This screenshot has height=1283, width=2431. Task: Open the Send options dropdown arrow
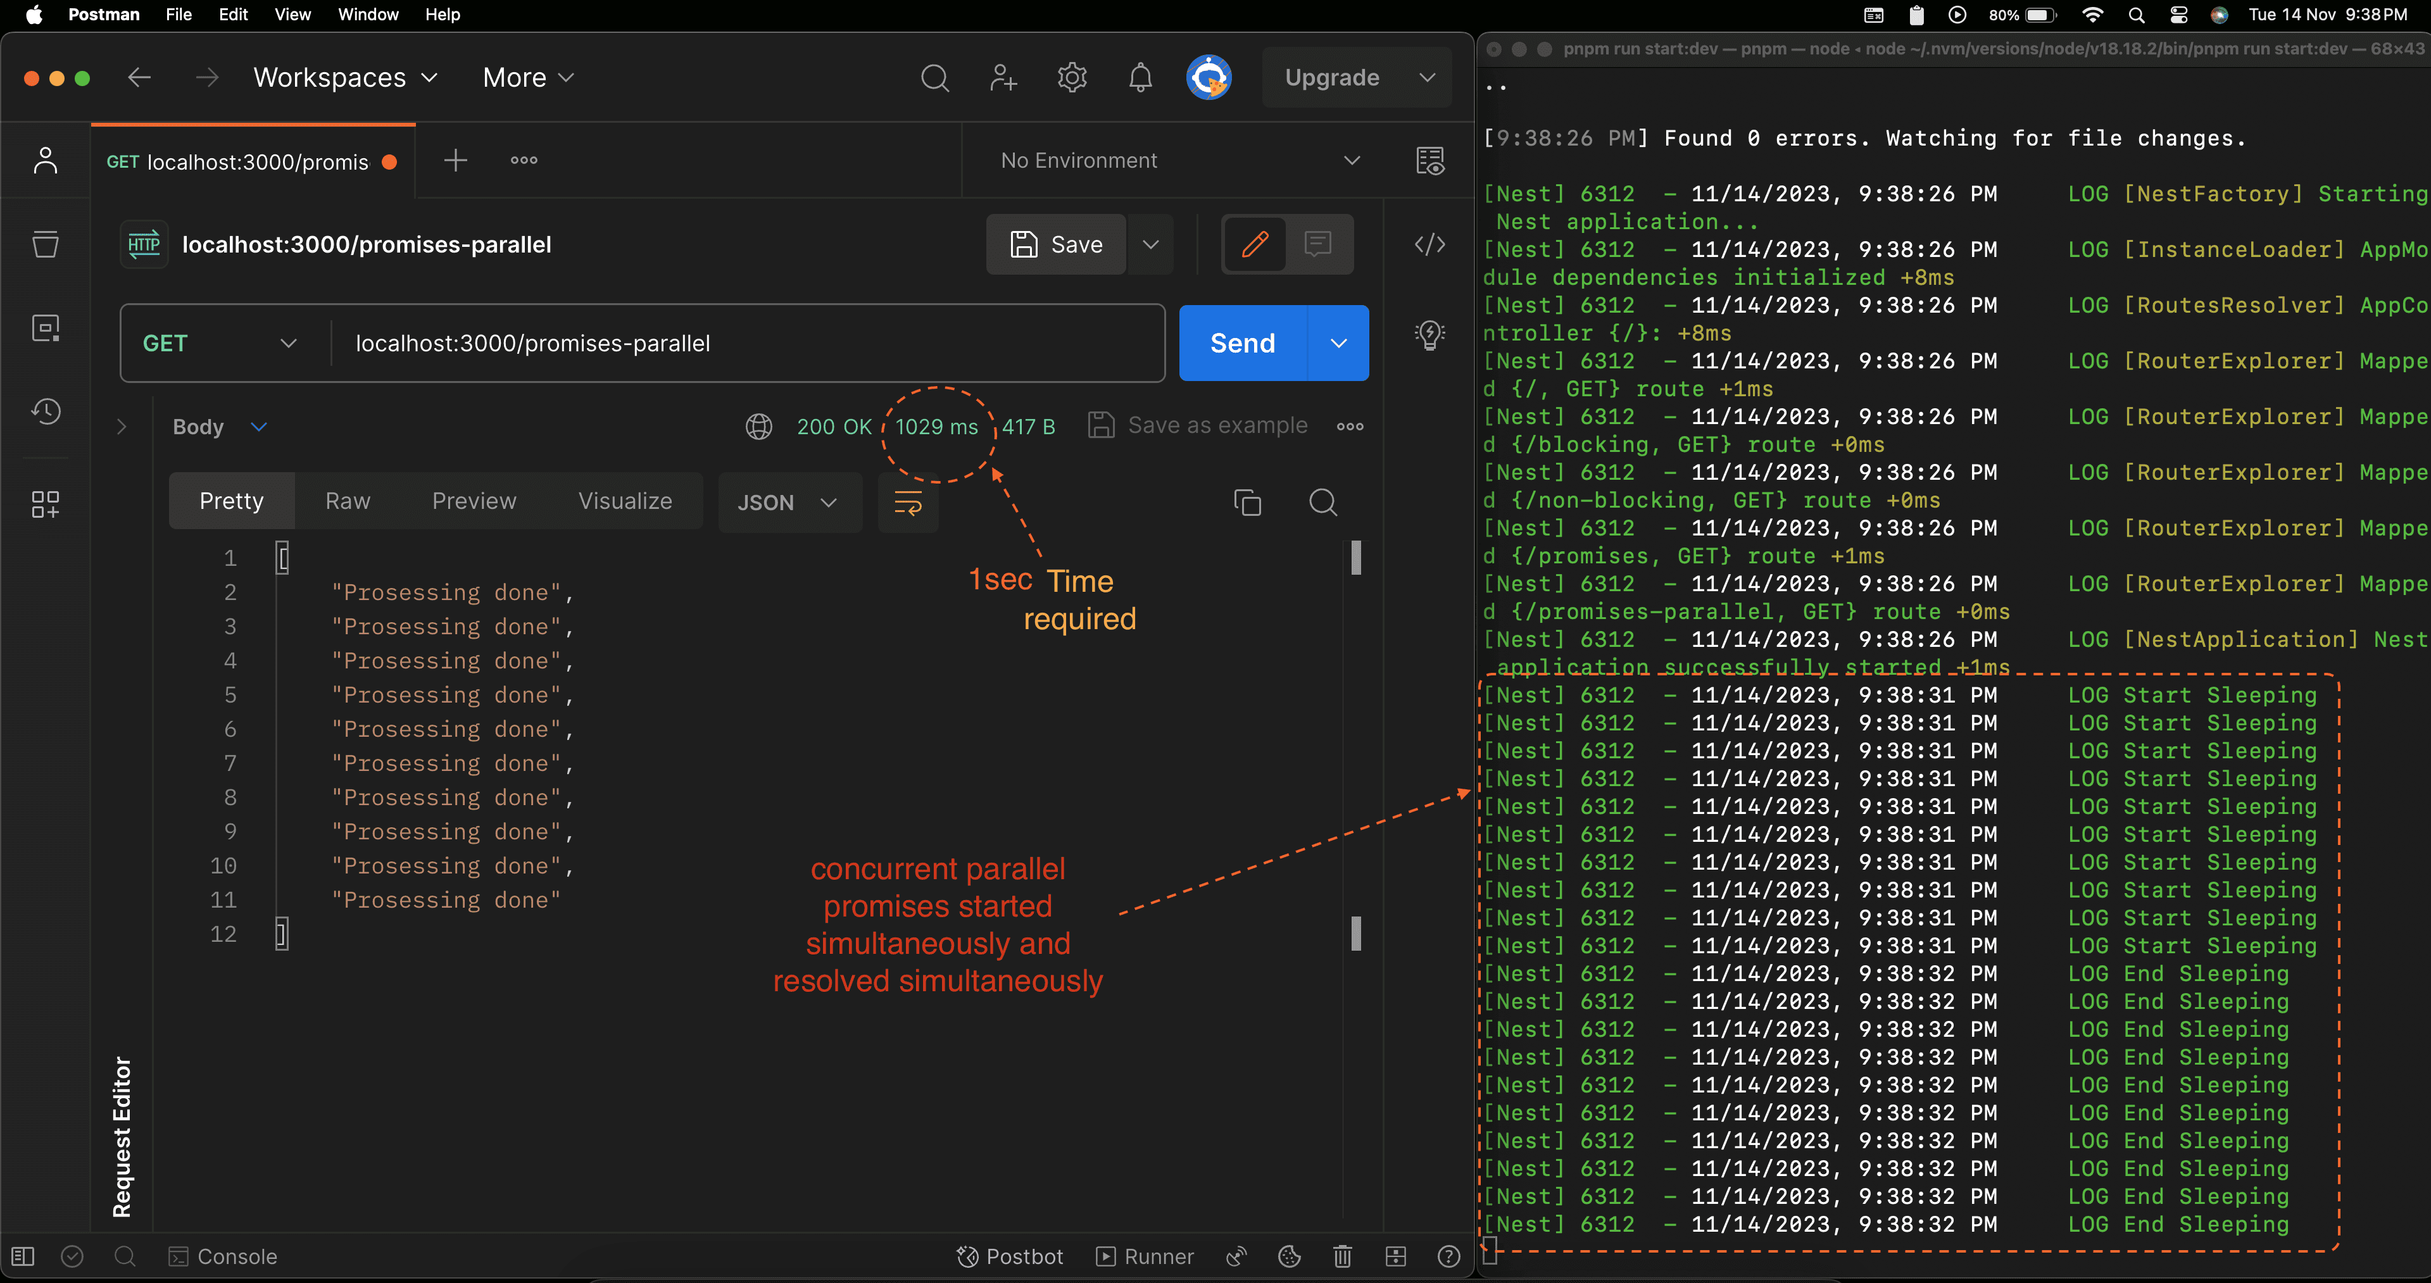click(1338, 344)
